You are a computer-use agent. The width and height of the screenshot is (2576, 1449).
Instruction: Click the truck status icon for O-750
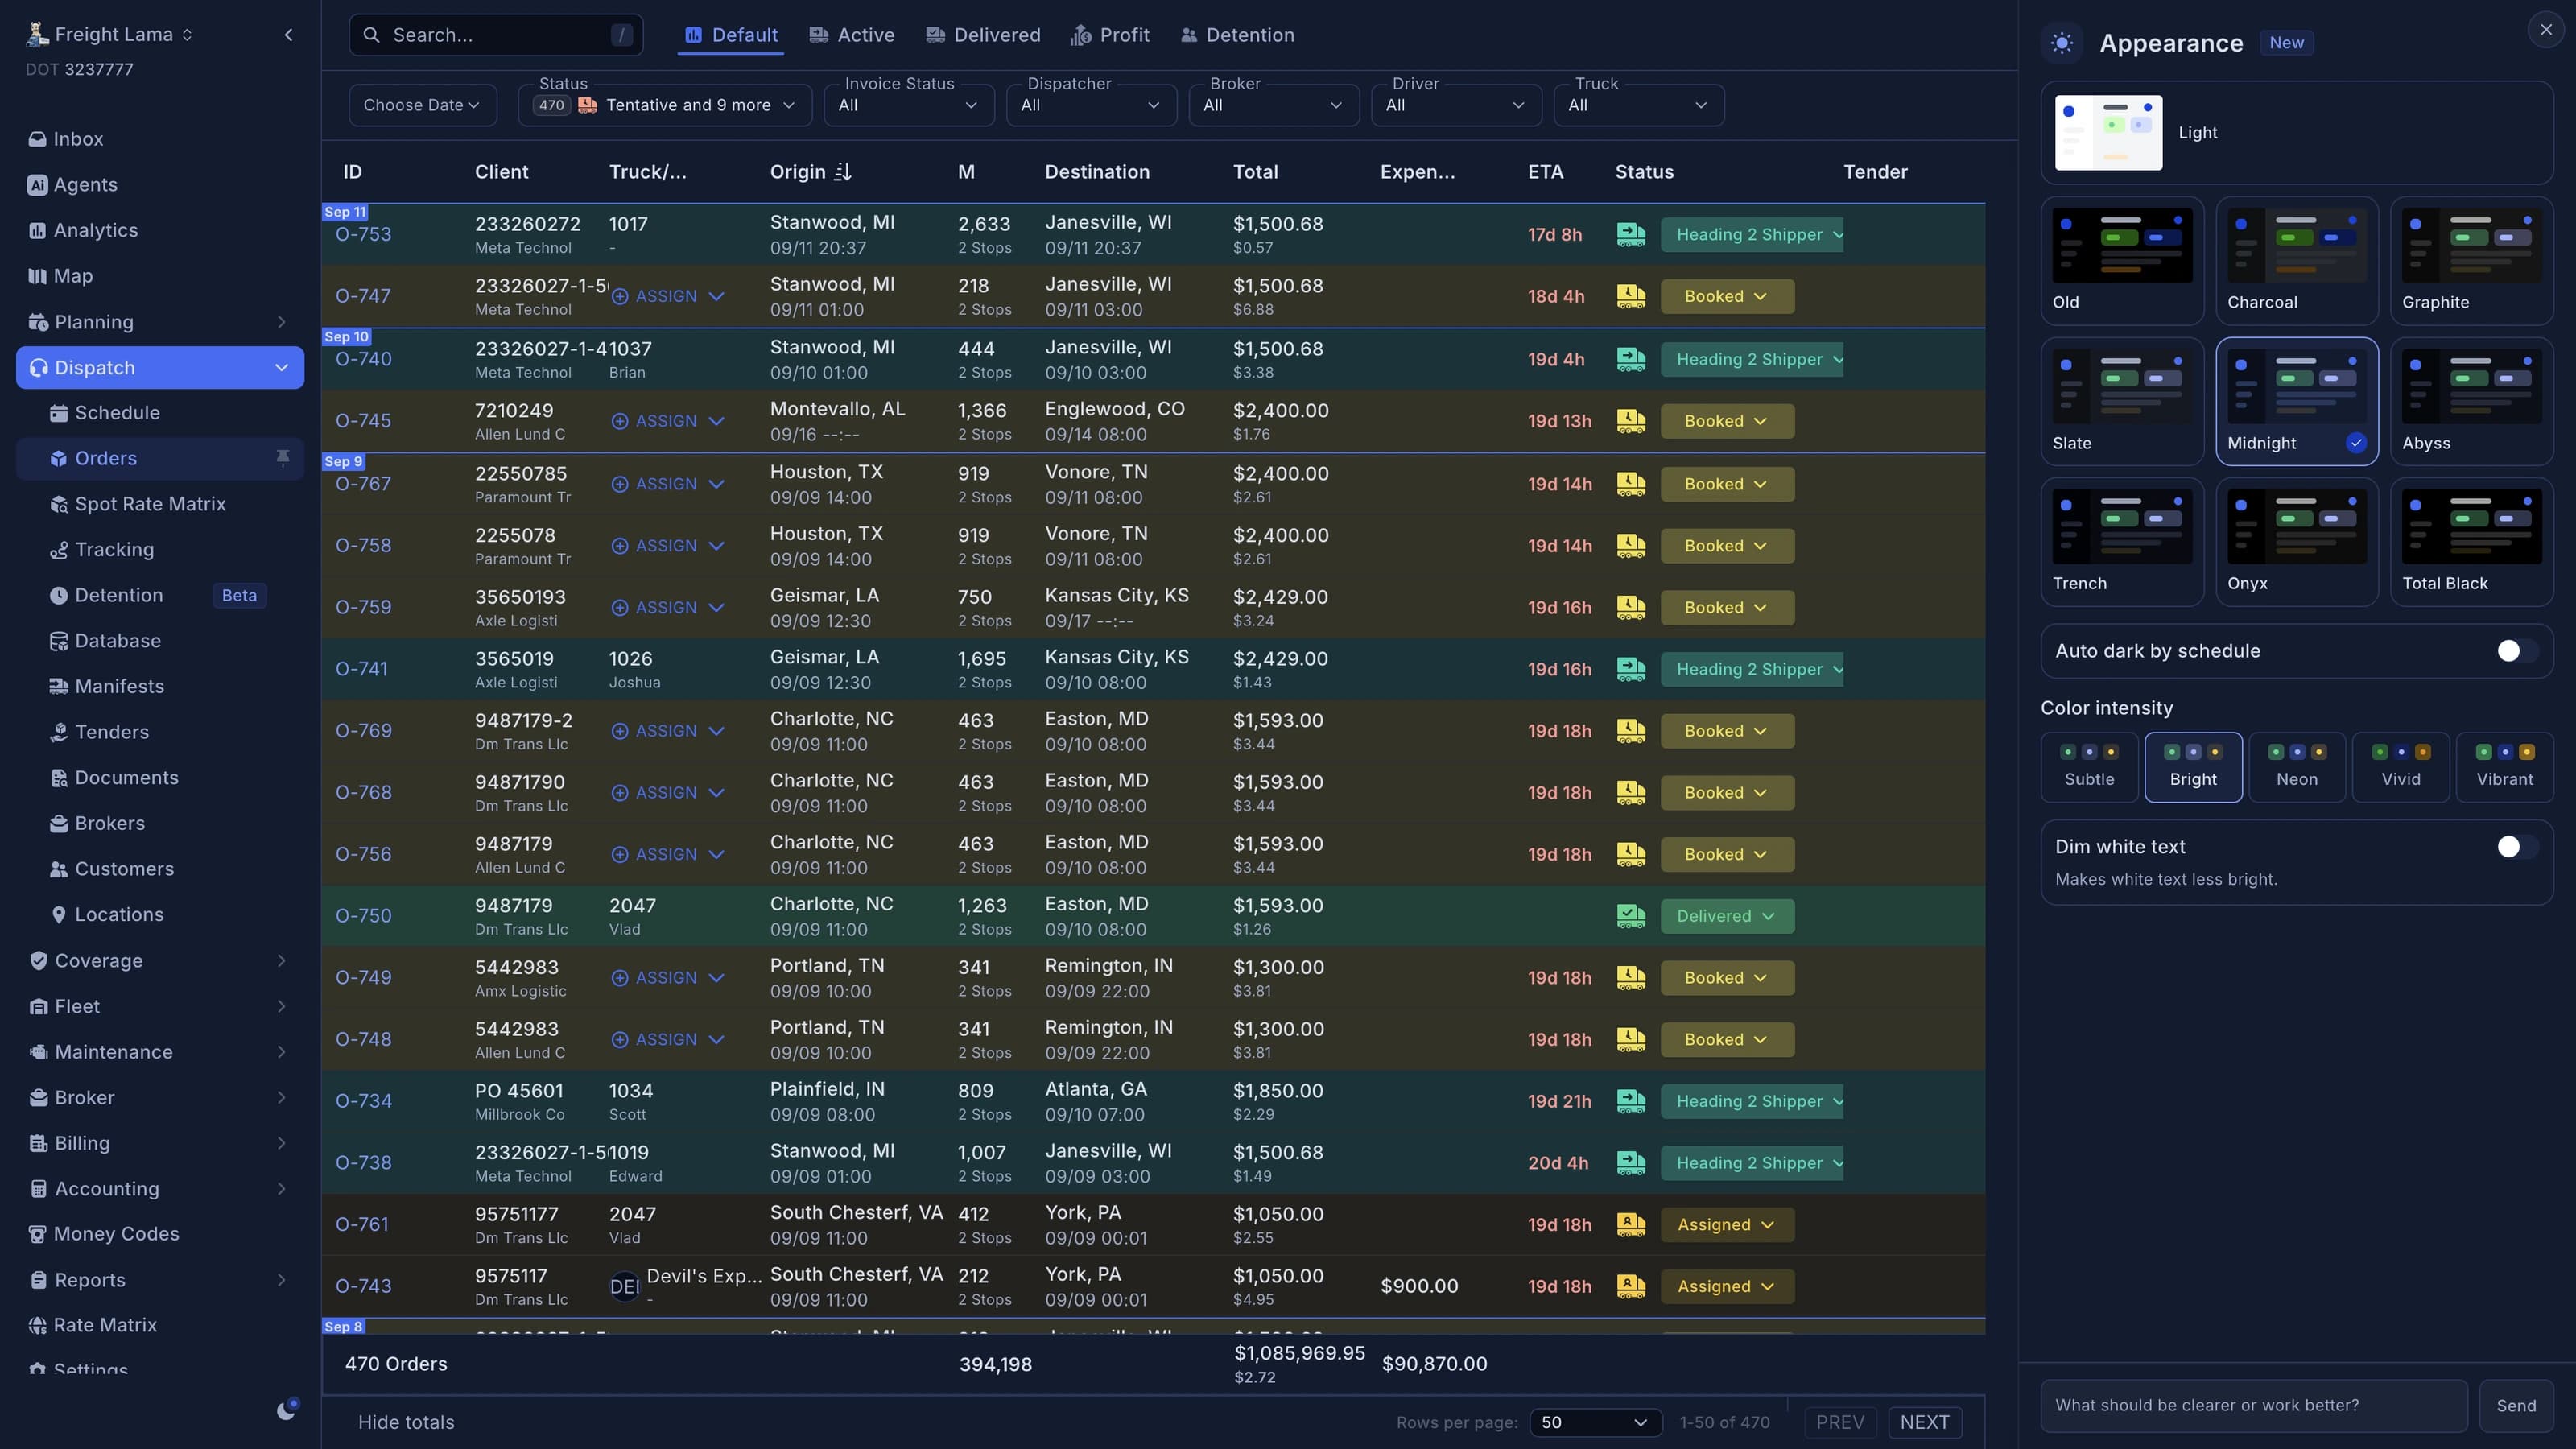1631,916
